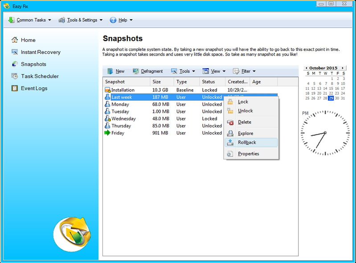Expand the Filter dropdown in the toolbar
356x263 pixels.
click(244, 71)
